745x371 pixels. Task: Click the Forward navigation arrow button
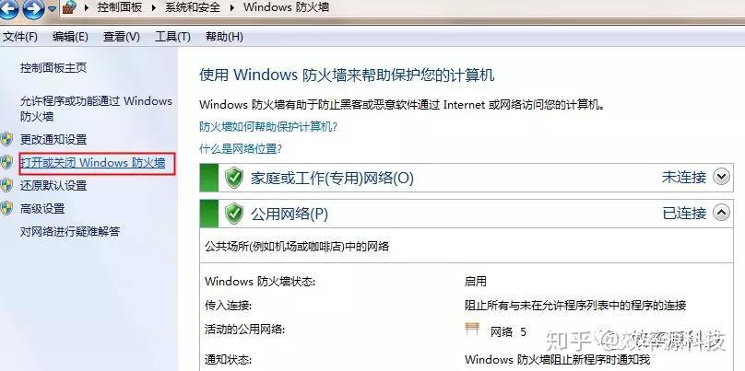pos(33,8)
